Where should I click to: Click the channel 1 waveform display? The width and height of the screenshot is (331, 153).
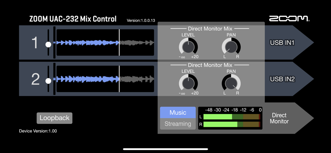(x=105, y=42)
